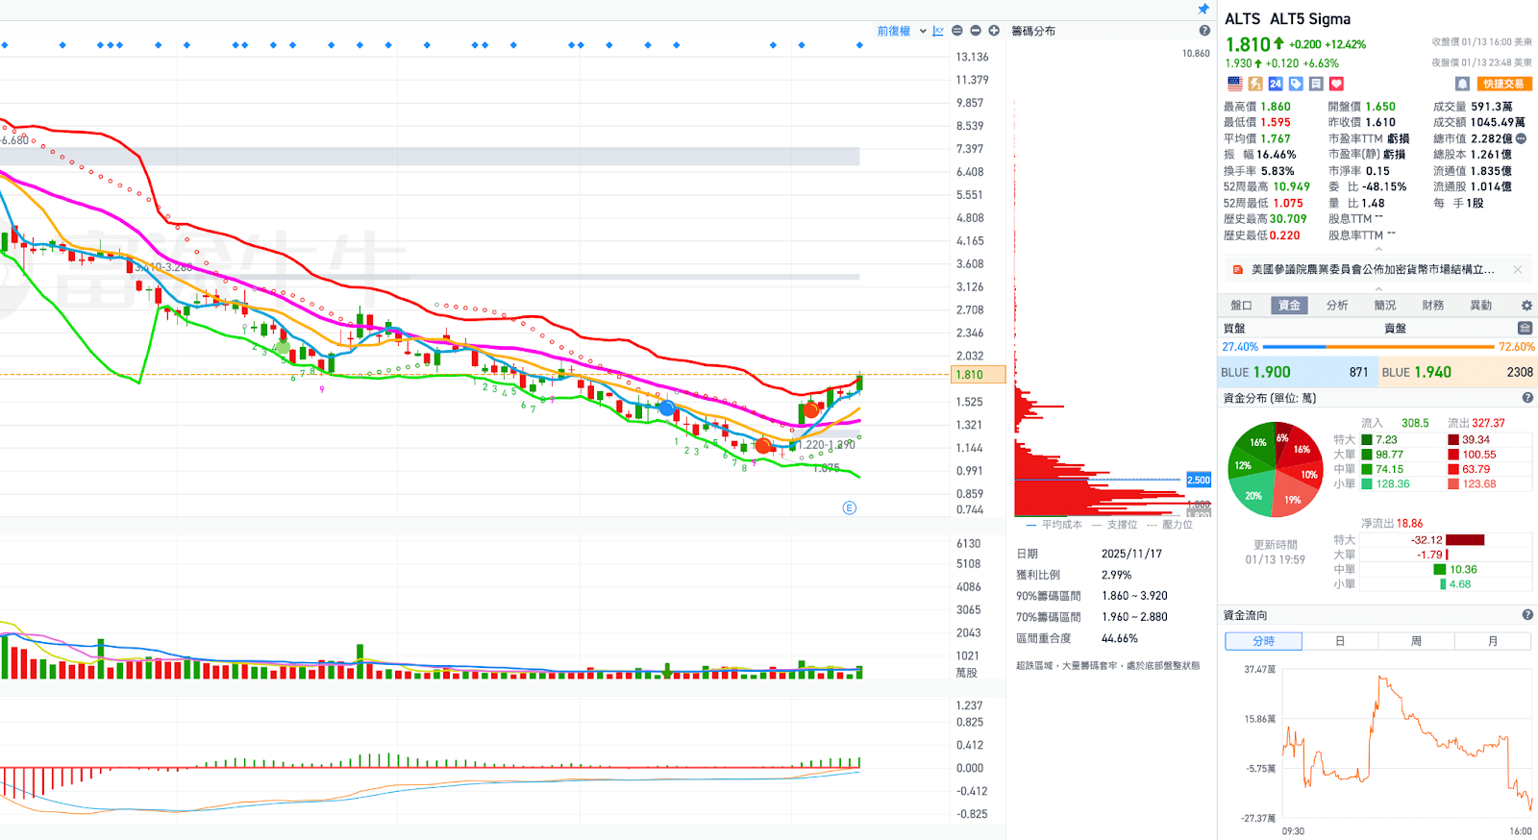
Task: Pin the chart panel with the pushpin icon
Action: tap(1203, 9)
